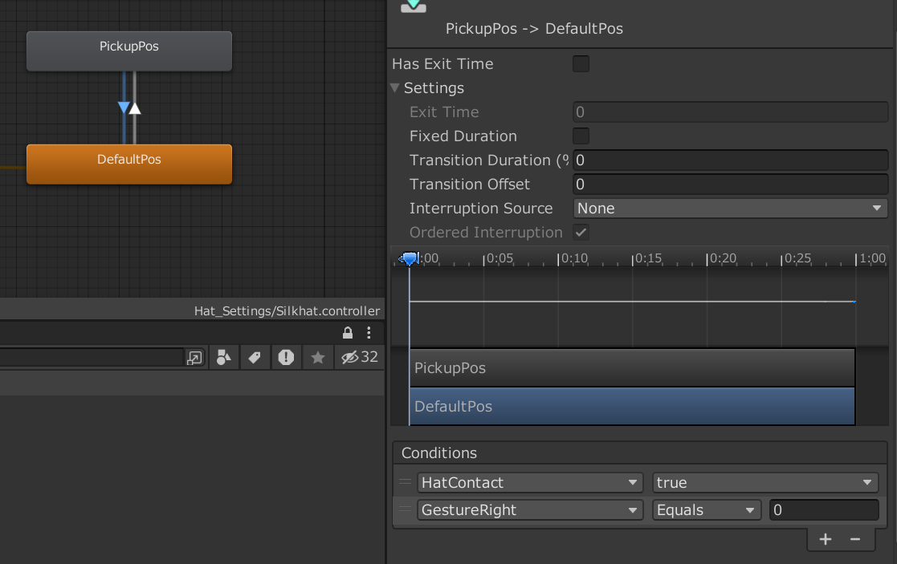
Task: Uncheck Ordered Interruption
Action: tap(581, 233)
